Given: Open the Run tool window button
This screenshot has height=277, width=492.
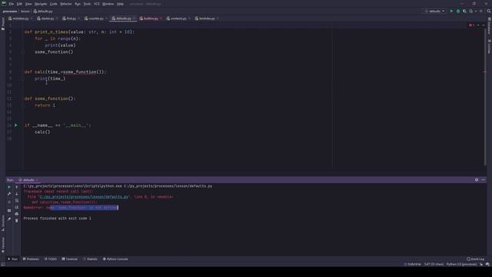Looking at the screenshot, I should (x=12, y=259).
